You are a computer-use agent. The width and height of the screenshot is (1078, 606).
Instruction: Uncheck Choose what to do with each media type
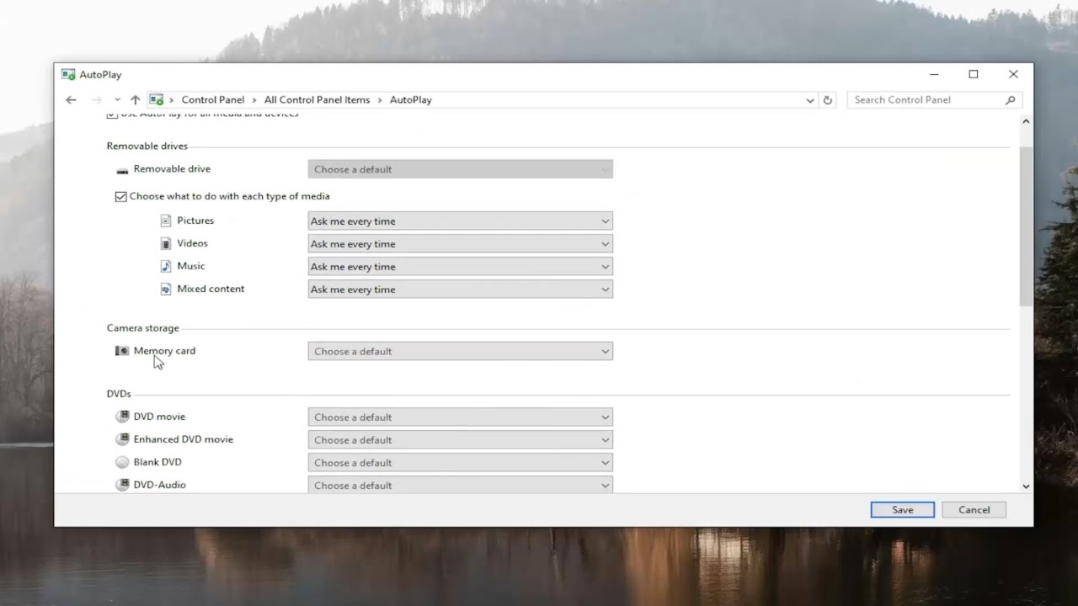pos(120,196)
